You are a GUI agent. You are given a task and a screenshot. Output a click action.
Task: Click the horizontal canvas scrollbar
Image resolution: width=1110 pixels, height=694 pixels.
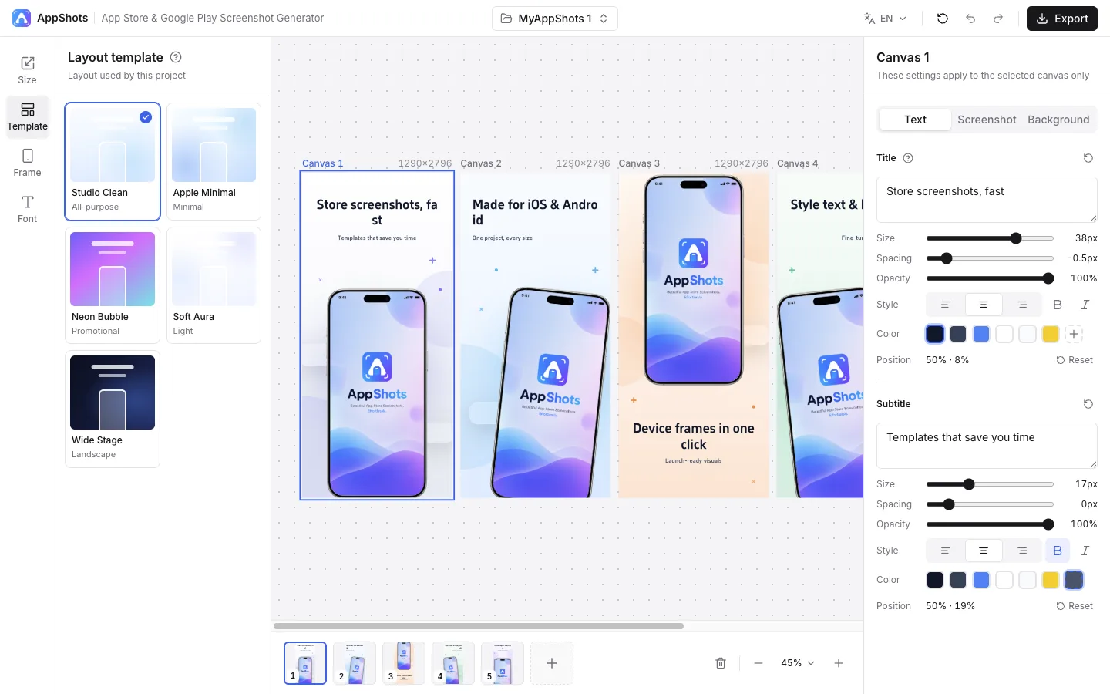479,626
